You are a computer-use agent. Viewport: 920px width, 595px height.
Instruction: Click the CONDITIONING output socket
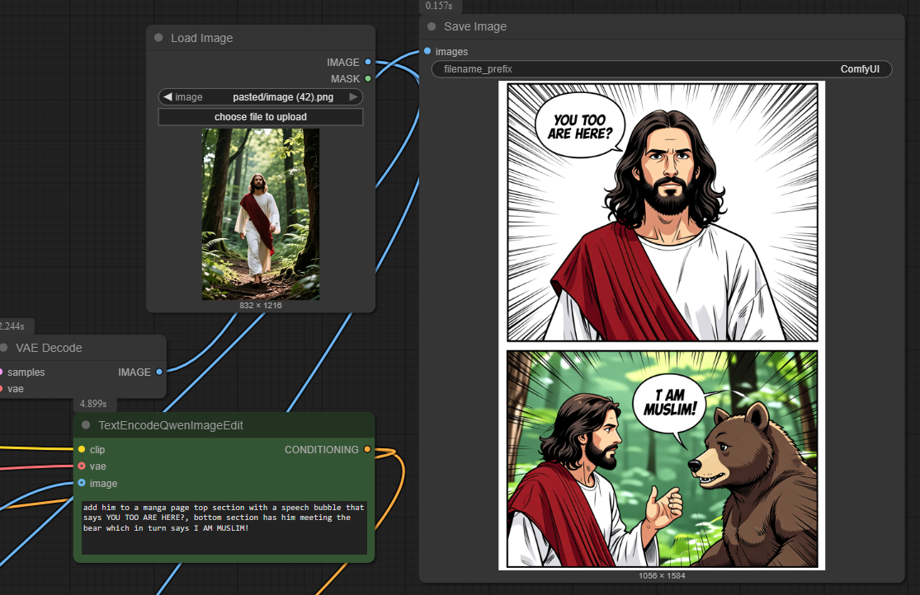coord(367,449)
